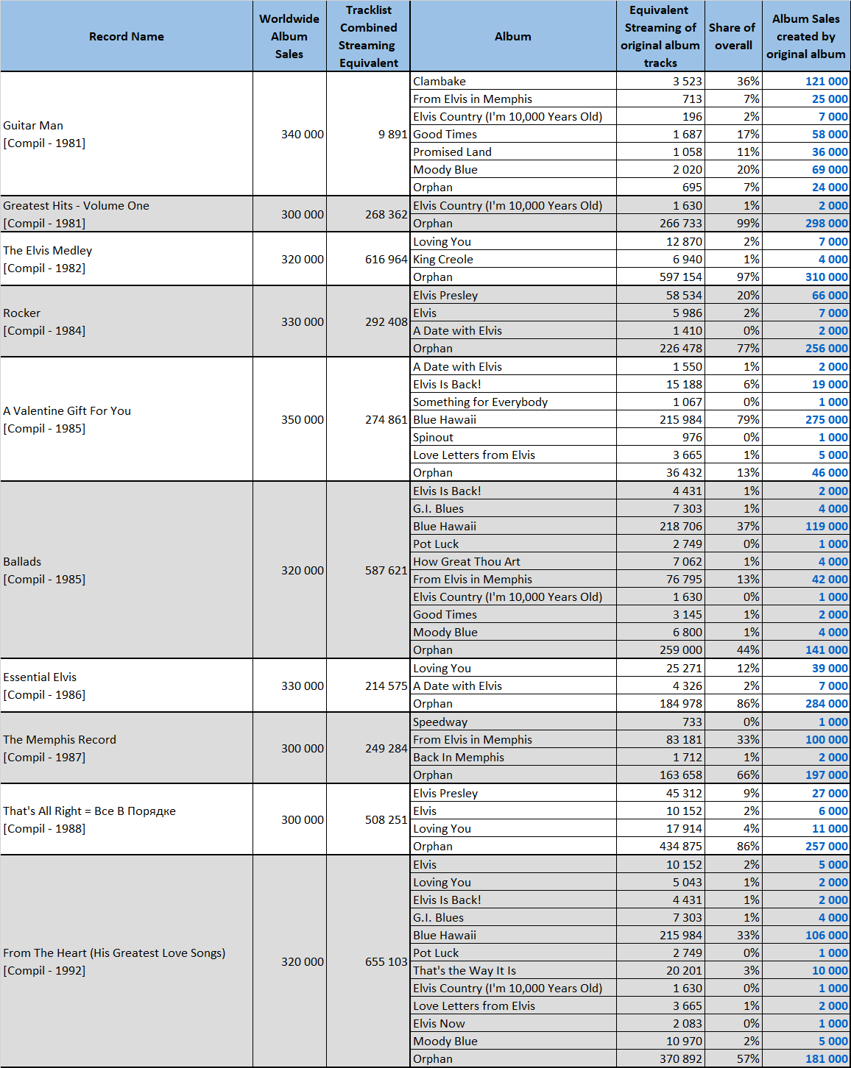Select the Back In Memphis album cell
The image size is (851, 1068).
[x=513, y=757]
